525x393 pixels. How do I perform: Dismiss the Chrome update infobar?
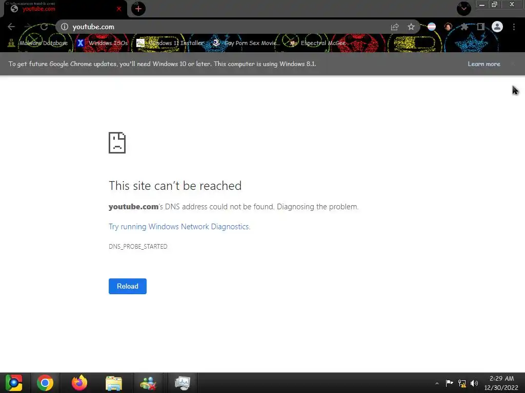[513, 64]
